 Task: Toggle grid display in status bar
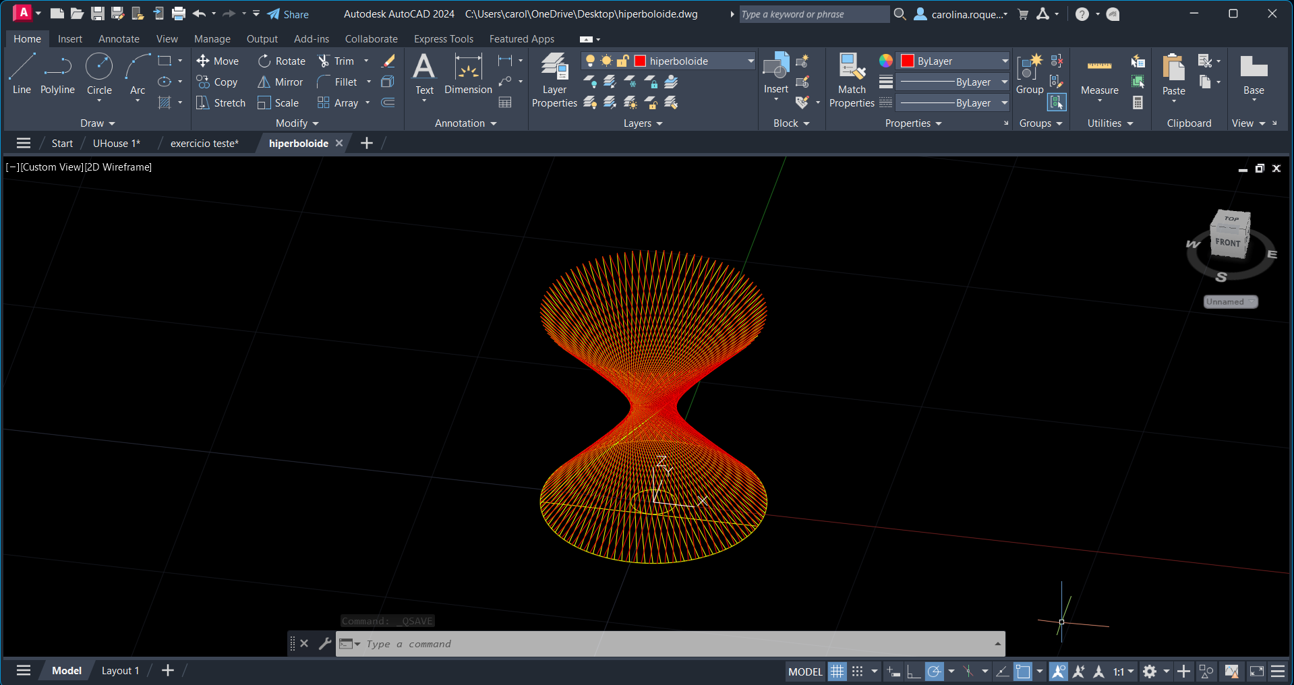[x=837, y=672]
